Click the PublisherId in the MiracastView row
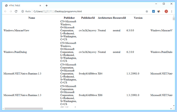 click(x=88, y=30)
